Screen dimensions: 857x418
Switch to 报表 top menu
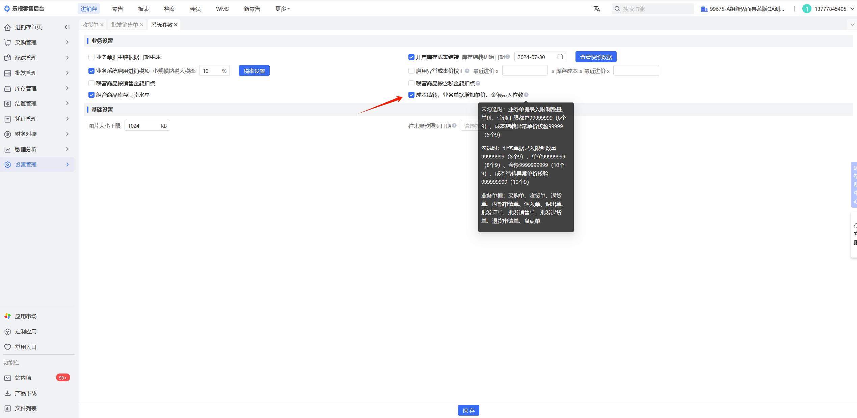tap(143, 9)
